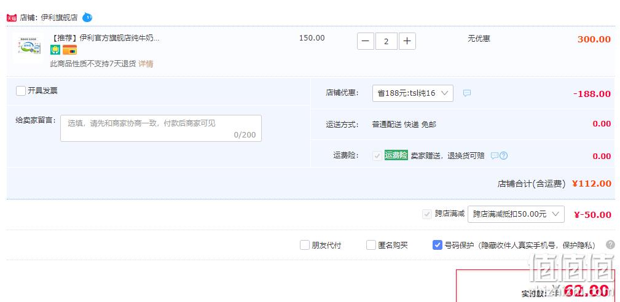The image size is (620, 302).
Task: Click the 给卖家留言 message box
Action: coord(161,128)
